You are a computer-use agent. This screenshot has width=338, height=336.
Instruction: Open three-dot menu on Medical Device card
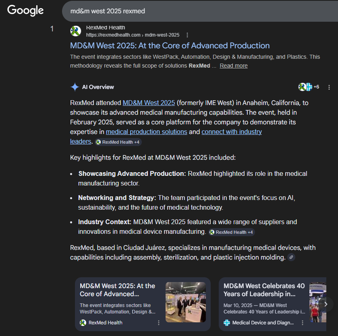pyautogui.click(x=303, y=323)
